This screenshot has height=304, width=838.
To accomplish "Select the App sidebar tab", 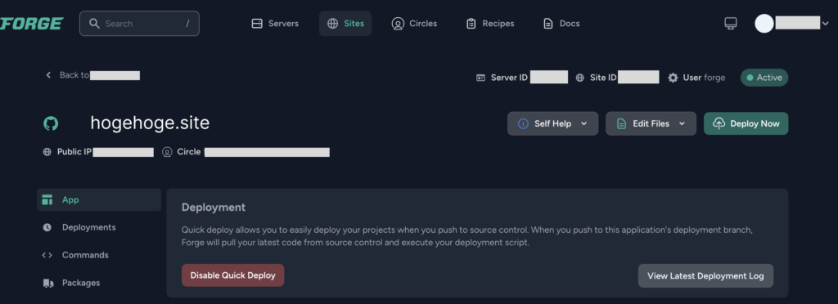I will (99, 200).
